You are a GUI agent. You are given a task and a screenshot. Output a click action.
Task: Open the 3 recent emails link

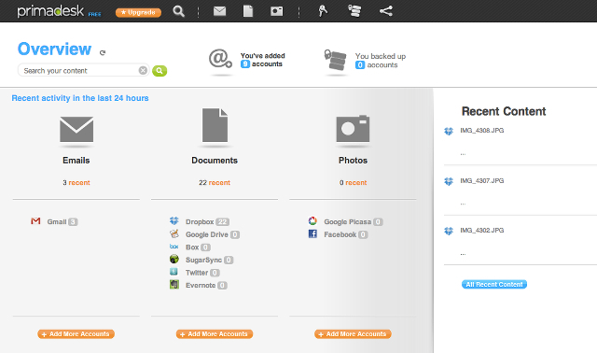pos(76,183)
